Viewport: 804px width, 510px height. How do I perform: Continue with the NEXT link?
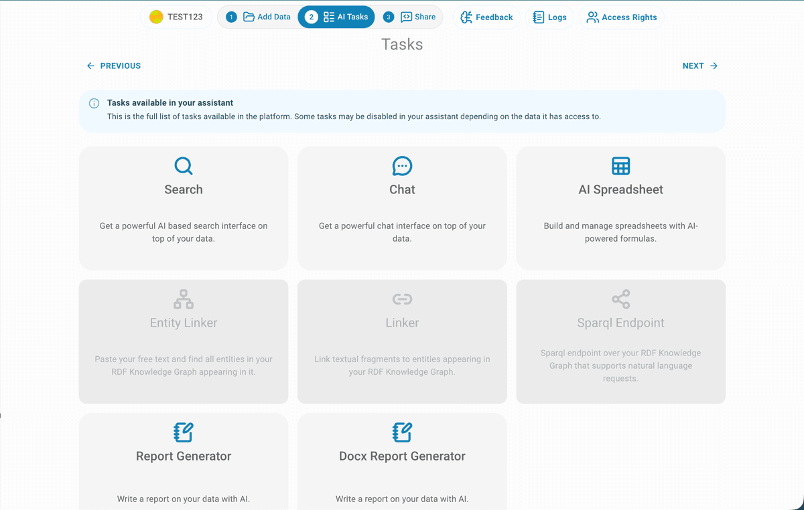tap(700, 66)
